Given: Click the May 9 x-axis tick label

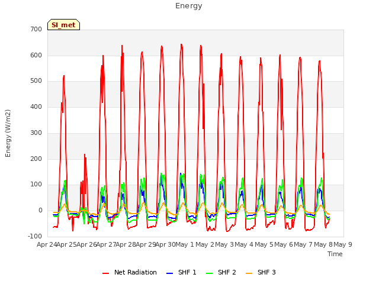Looking at the screenshot, I should click(x=343, y=244).
